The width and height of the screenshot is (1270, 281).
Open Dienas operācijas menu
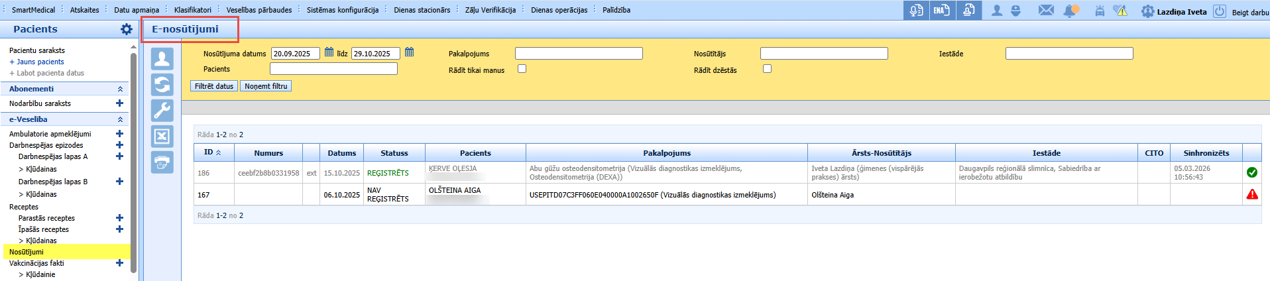pyautogui.click(x=559, y=10)
